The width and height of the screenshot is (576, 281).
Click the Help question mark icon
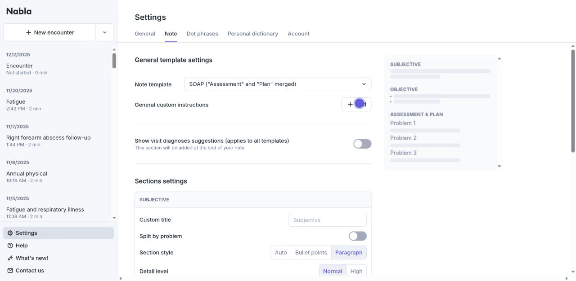click(10, 246)
